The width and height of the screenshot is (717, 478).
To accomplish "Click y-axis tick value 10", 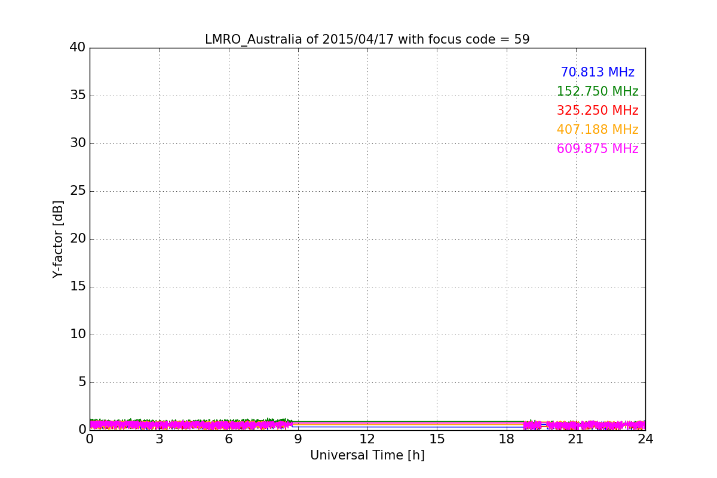I will 78,334.
